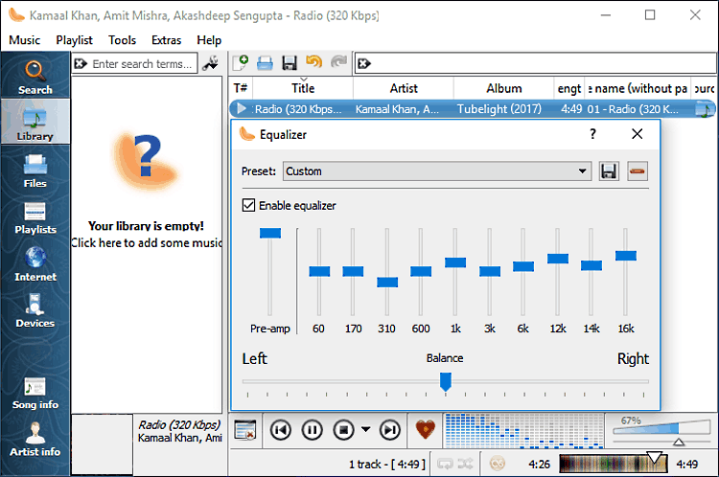Click the remaining time 4:49 label
The width and height of the screenshot is (719, 477).
click(687, 465)
